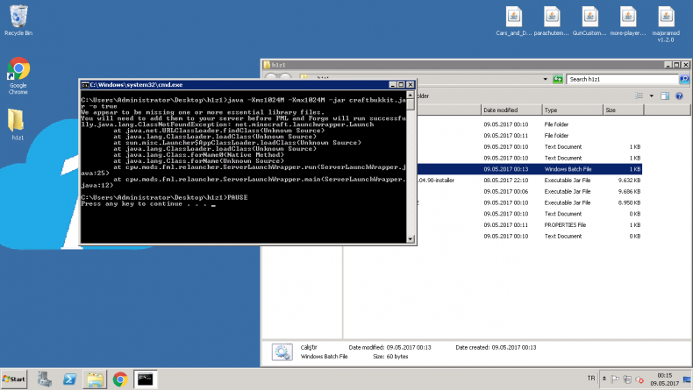Select the more-player... jar file on desktop
The height and width of the screenshot is (390, 693).
coord(627,21)
